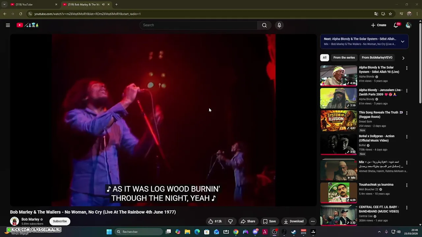Go back in browser history
422x237 pixels.
tap(5, 14)
